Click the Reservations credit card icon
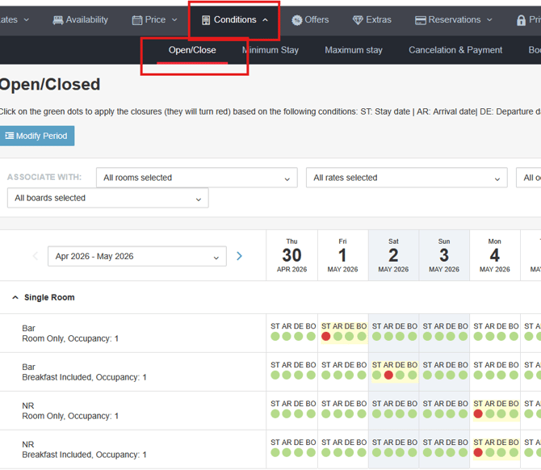Viewport: 541px width, 470px height. pyautogui.click(x=420, y=21)
